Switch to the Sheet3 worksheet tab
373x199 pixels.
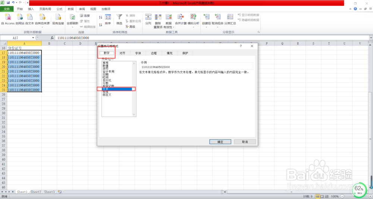(x=50, y=192)
